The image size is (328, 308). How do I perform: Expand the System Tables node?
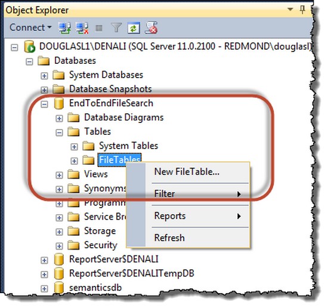[x=74, y=147]
